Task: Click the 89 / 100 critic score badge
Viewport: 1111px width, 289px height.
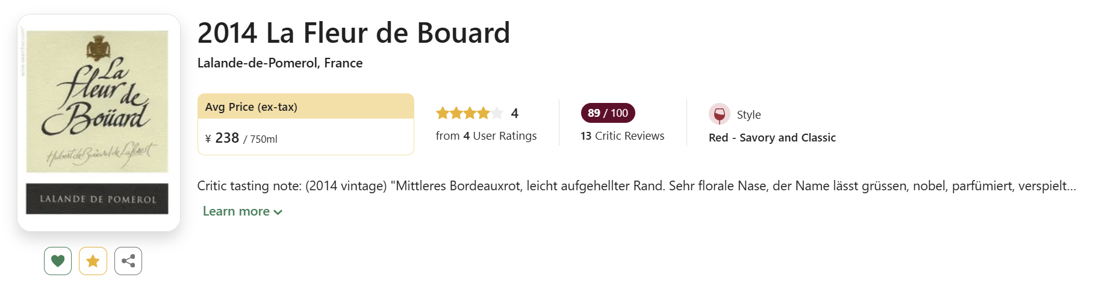Action: [x=608, y=113]
